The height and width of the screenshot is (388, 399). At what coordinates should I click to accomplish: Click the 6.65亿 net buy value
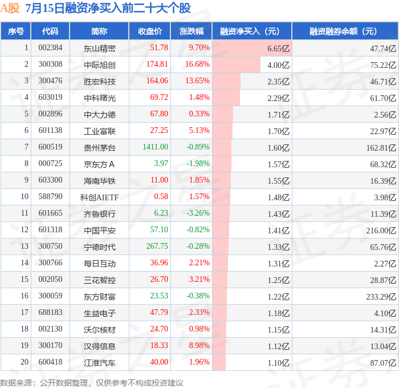click(278, 48)
